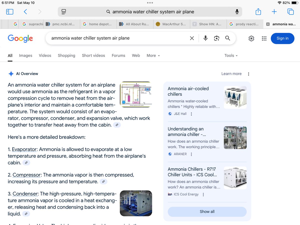Open J&E Hall source options menu

tap(191, 114)
